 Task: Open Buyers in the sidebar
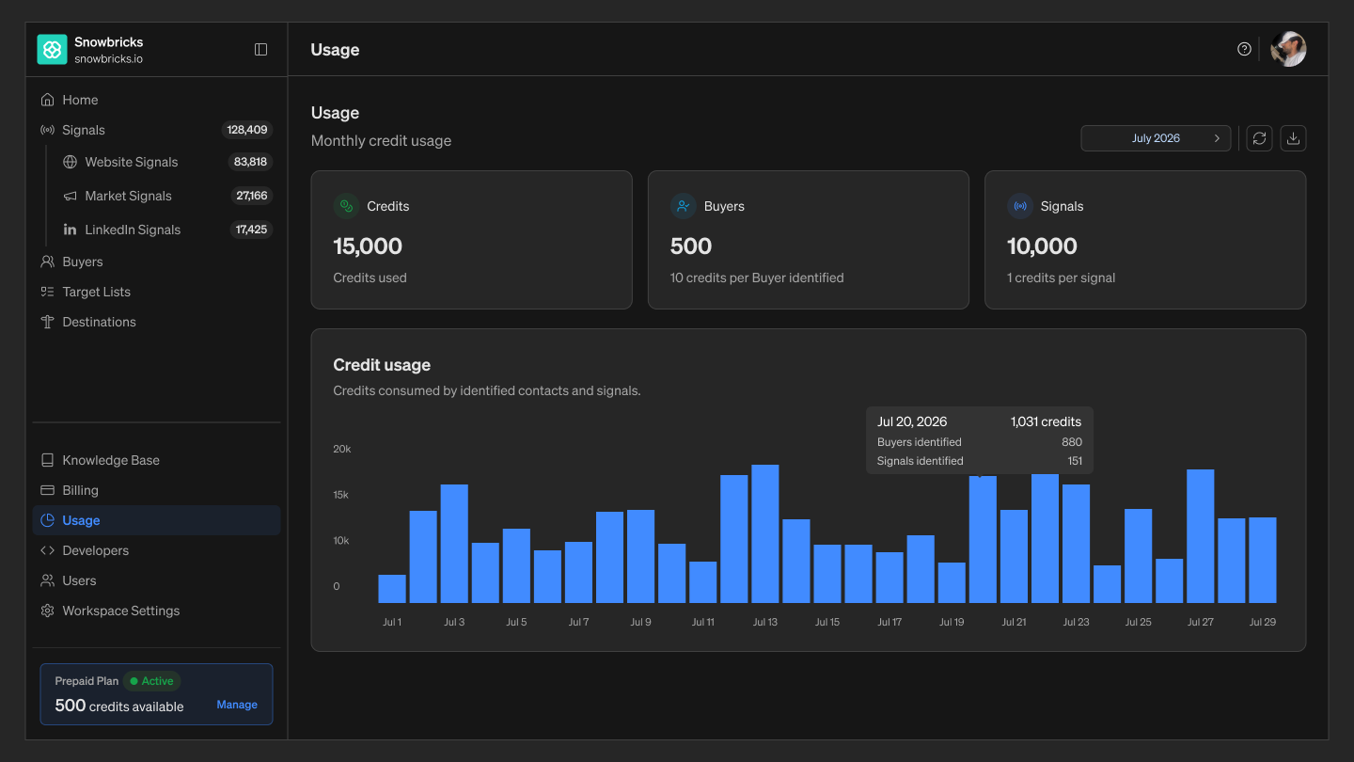157,262
